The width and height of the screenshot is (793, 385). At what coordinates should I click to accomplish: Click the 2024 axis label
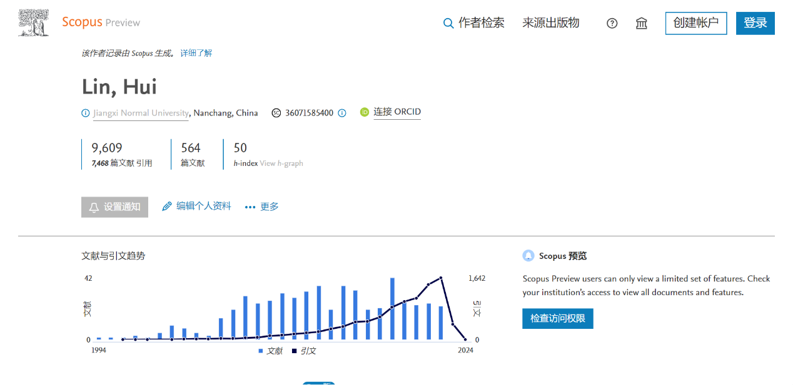(x=465, y=350)
